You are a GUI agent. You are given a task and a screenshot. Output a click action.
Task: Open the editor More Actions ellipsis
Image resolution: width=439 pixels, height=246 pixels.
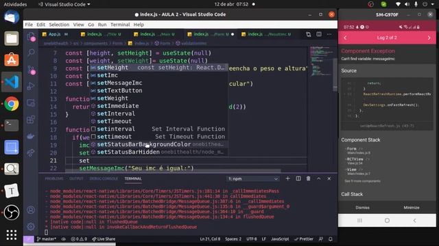[x=329, y=34]
